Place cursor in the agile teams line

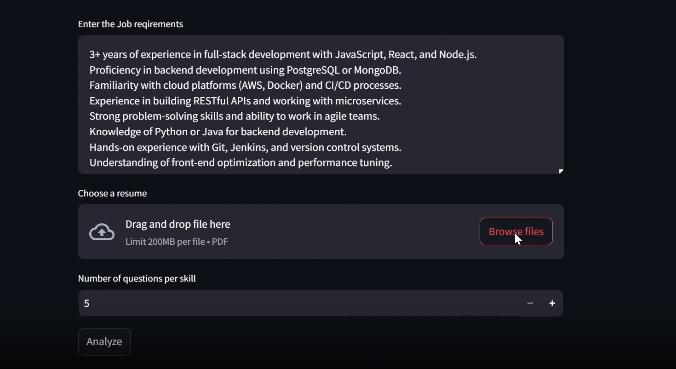click(235, 116)
